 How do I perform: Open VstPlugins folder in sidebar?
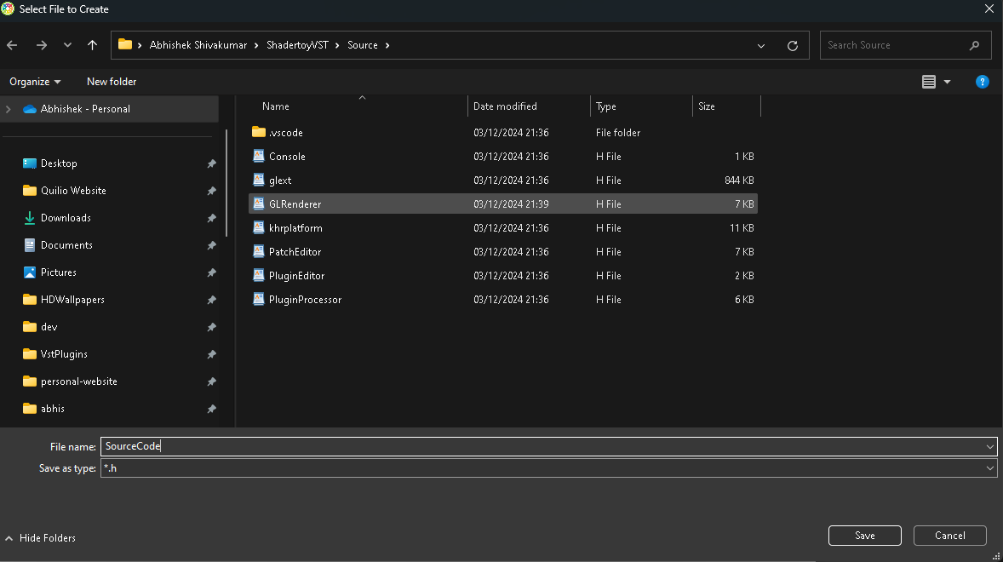pyautogui.click(x=64, y=353)
